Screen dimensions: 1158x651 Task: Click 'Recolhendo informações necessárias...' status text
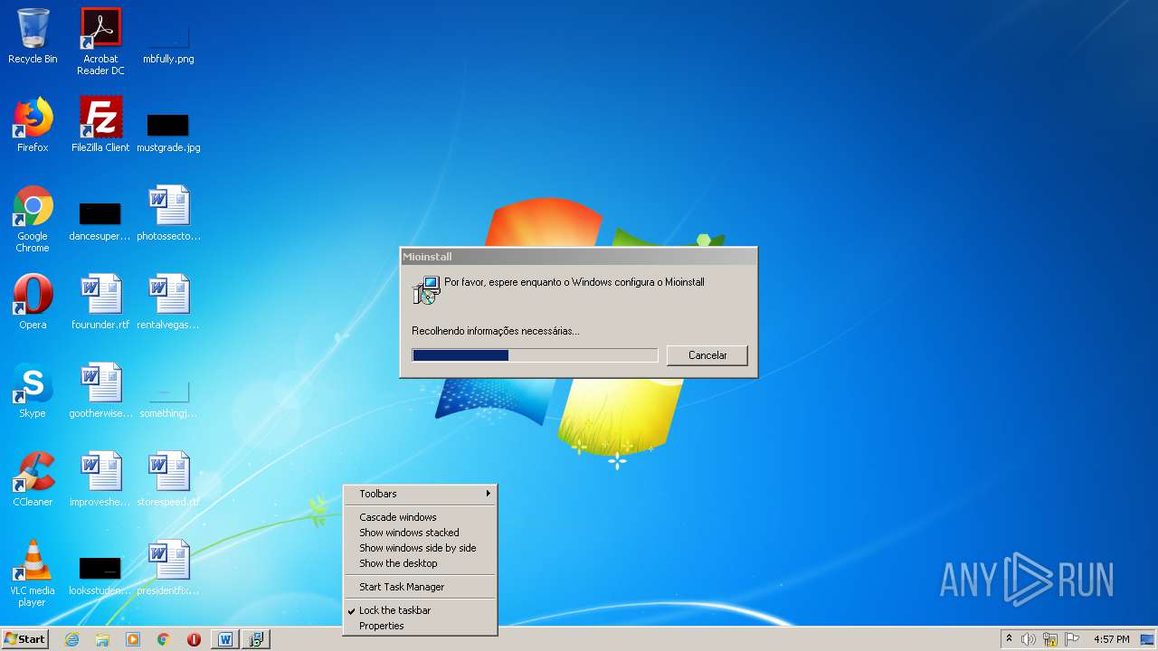(x=496, y=331)
